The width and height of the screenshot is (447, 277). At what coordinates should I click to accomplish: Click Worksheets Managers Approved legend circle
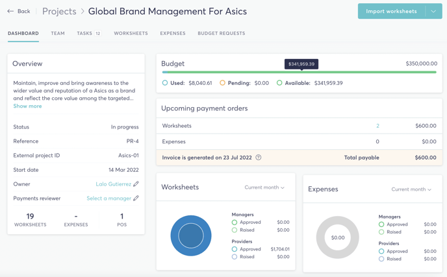[x=235, y=223]
